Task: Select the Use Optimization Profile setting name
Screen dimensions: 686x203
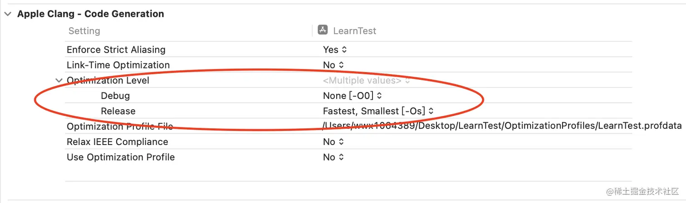Action: click(x=121, y=158)
